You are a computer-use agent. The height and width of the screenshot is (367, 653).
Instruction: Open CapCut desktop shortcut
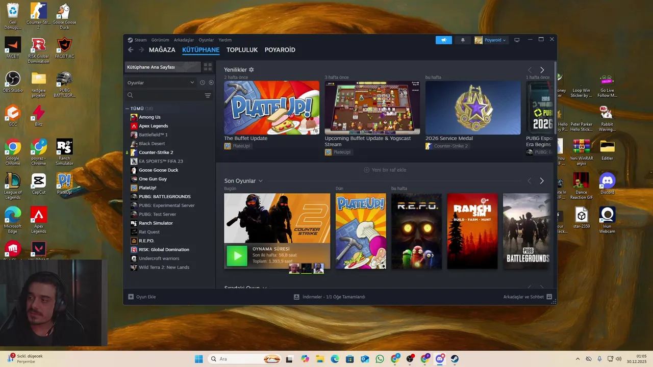coord(39,184)
